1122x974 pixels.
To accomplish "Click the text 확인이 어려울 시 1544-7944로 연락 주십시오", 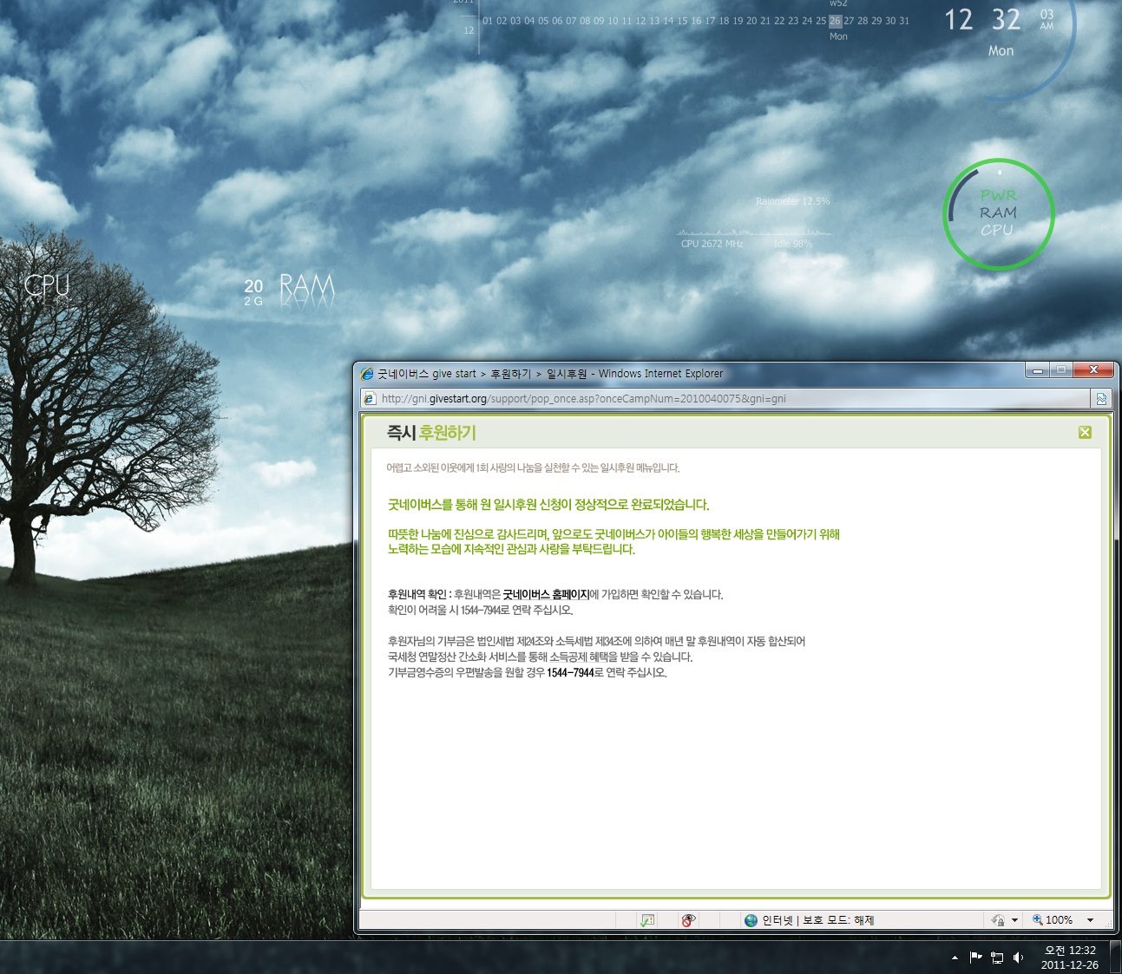I will click(480, 610).
